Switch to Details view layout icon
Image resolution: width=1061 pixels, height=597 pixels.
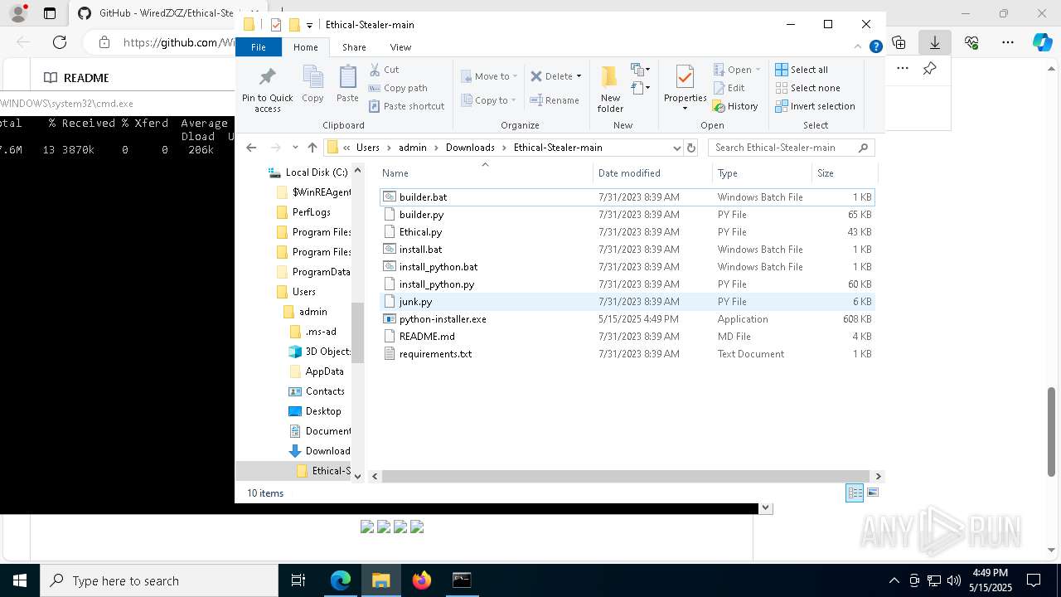pos(855,493)
